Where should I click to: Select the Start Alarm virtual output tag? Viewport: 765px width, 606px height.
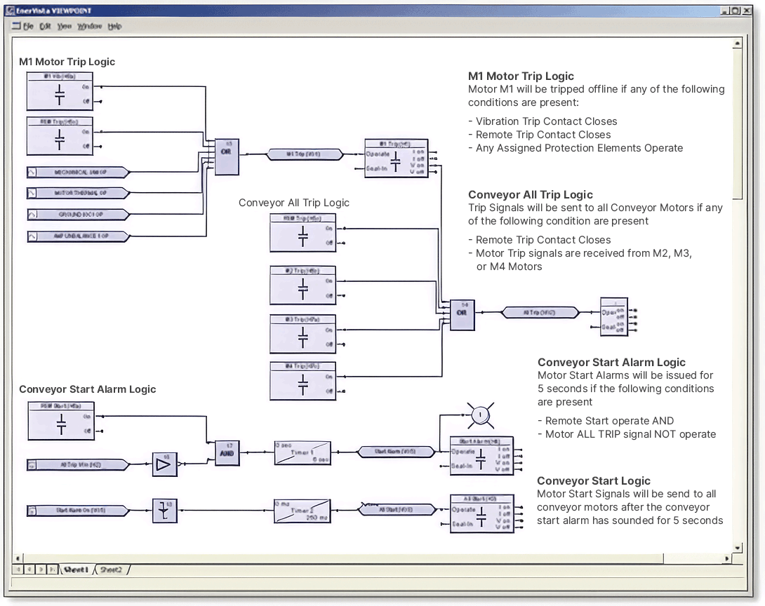[396, 452]
